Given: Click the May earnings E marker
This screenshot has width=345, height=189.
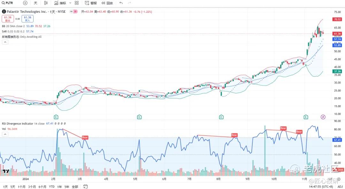Looking at the screenshot, I should pyautogui.click(x=139, y=117).
